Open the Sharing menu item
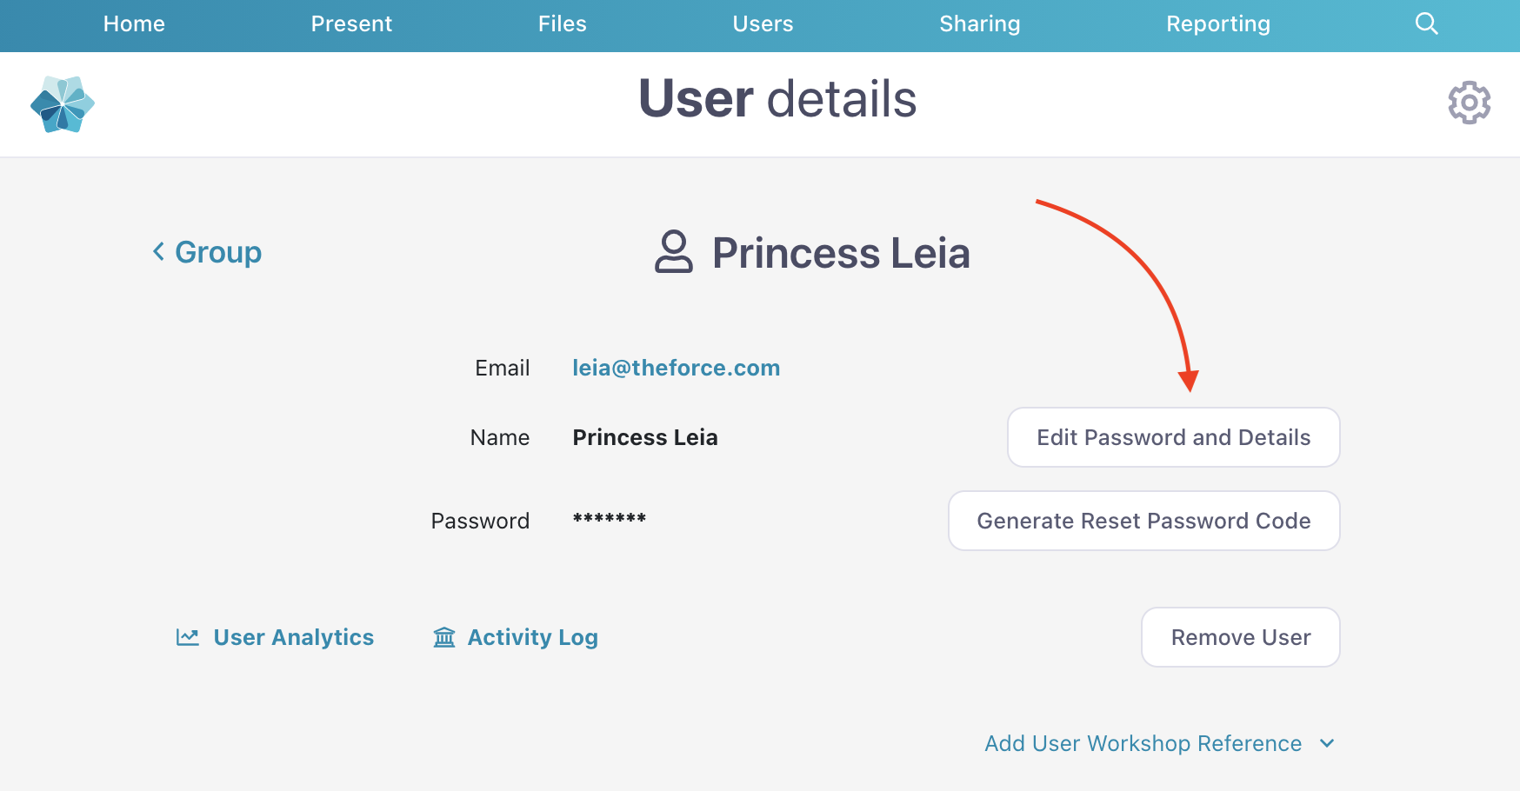The width and height of the screenshot is (1520, 791). coord(979,23)
